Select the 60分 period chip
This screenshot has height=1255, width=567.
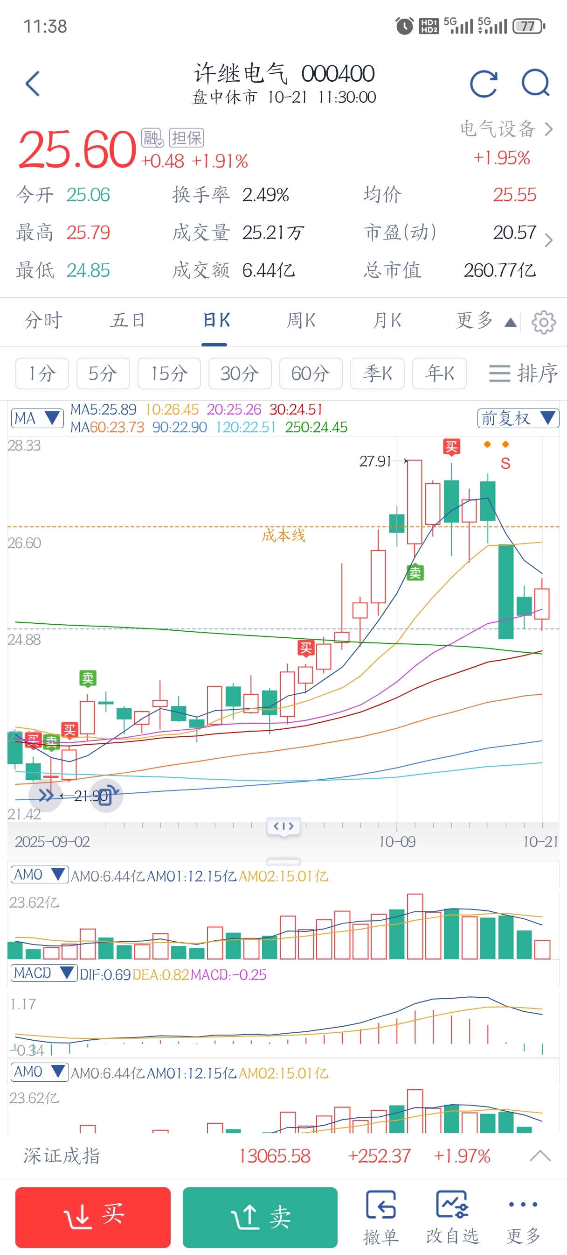coord(311,374)
